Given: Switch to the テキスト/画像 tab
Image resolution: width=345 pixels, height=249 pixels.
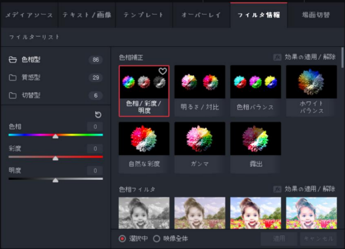Looking at the screenshot, I should coord(86,15).
